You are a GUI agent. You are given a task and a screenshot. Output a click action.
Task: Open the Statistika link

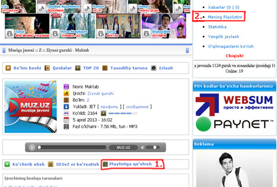[217, 27]
